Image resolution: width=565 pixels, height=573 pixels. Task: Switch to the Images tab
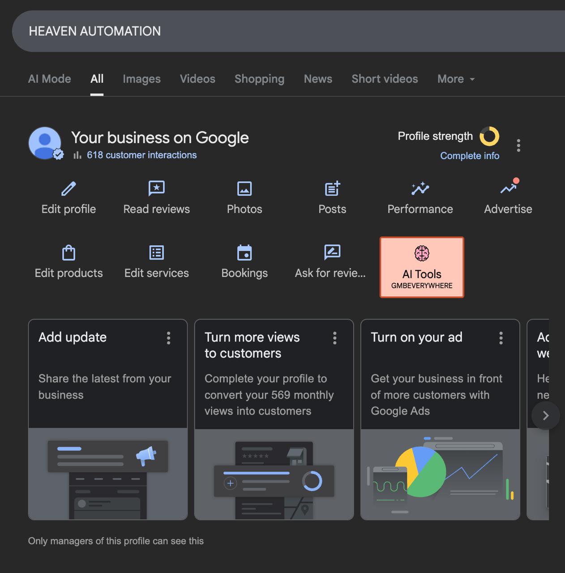tap(141, 79)
